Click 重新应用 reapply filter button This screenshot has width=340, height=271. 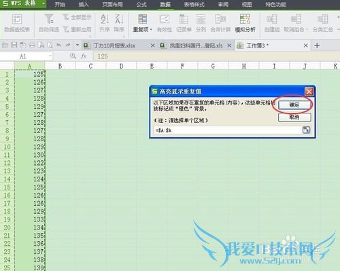[x=77, y=29]
